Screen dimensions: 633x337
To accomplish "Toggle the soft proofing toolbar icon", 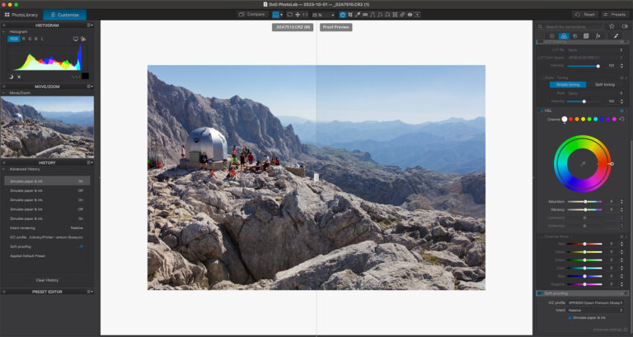I will 342,15.
